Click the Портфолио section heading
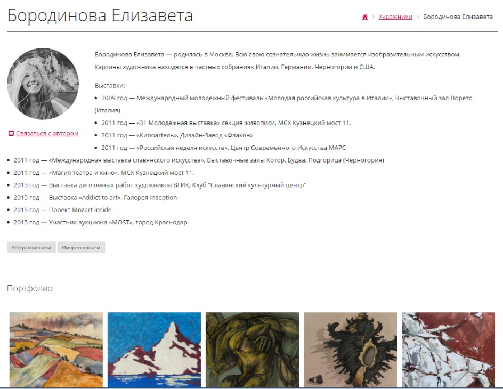 pos(29,288)
